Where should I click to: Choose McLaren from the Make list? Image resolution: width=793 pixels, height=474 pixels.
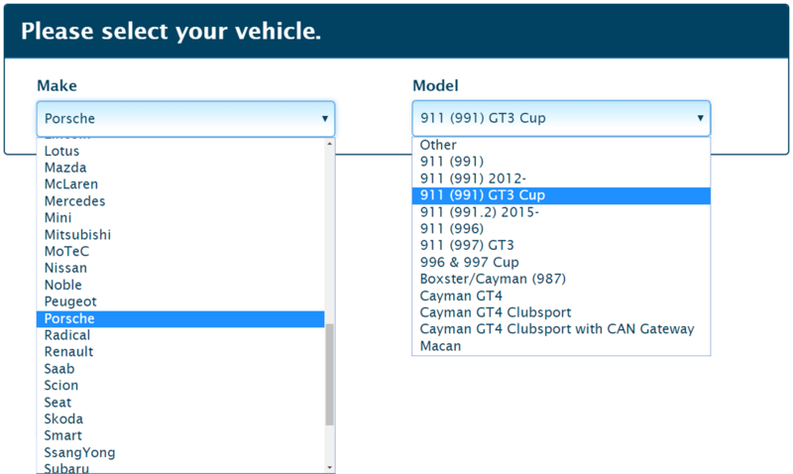[x=180, y=184]
